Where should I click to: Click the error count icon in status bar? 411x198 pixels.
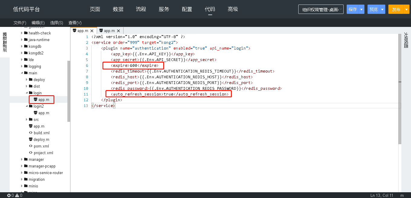coord(9,196)
